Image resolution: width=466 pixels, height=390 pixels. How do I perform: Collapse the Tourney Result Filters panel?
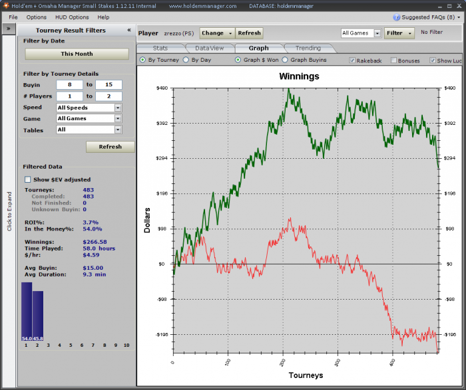tap(128, 30)
